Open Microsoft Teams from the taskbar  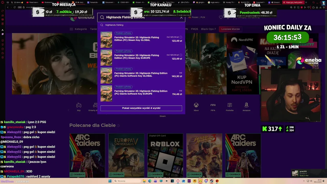pyautogui.click(x=155, y=181)
